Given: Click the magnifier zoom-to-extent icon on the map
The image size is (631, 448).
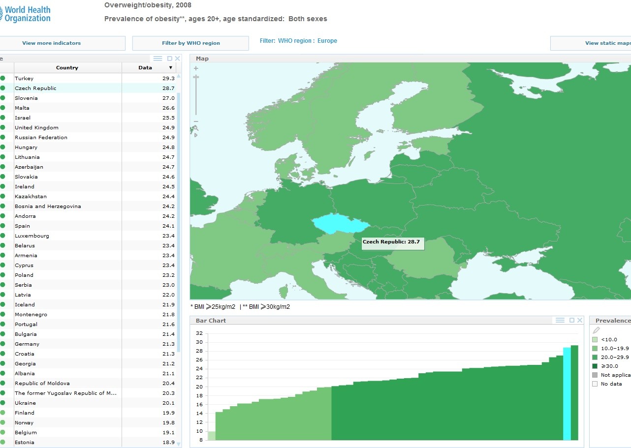Looking at the screenshot, I should 195,128.
